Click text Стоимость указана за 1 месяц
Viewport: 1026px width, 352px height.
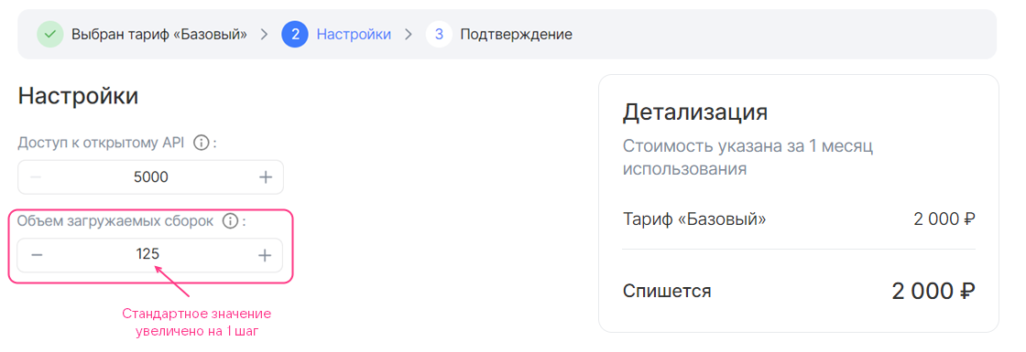[748, 145]
